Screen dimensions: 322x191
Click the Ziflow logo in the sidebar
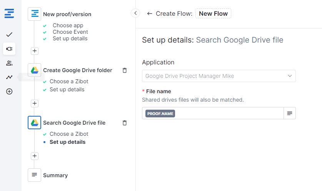point(9,14)
